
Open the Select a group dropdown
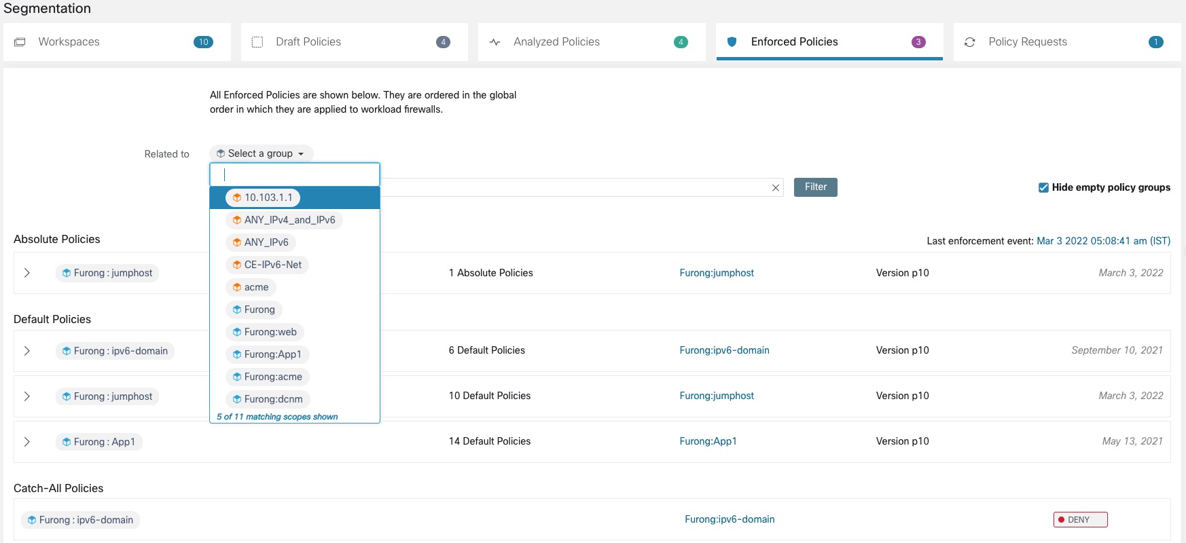(x=261, y=153)
